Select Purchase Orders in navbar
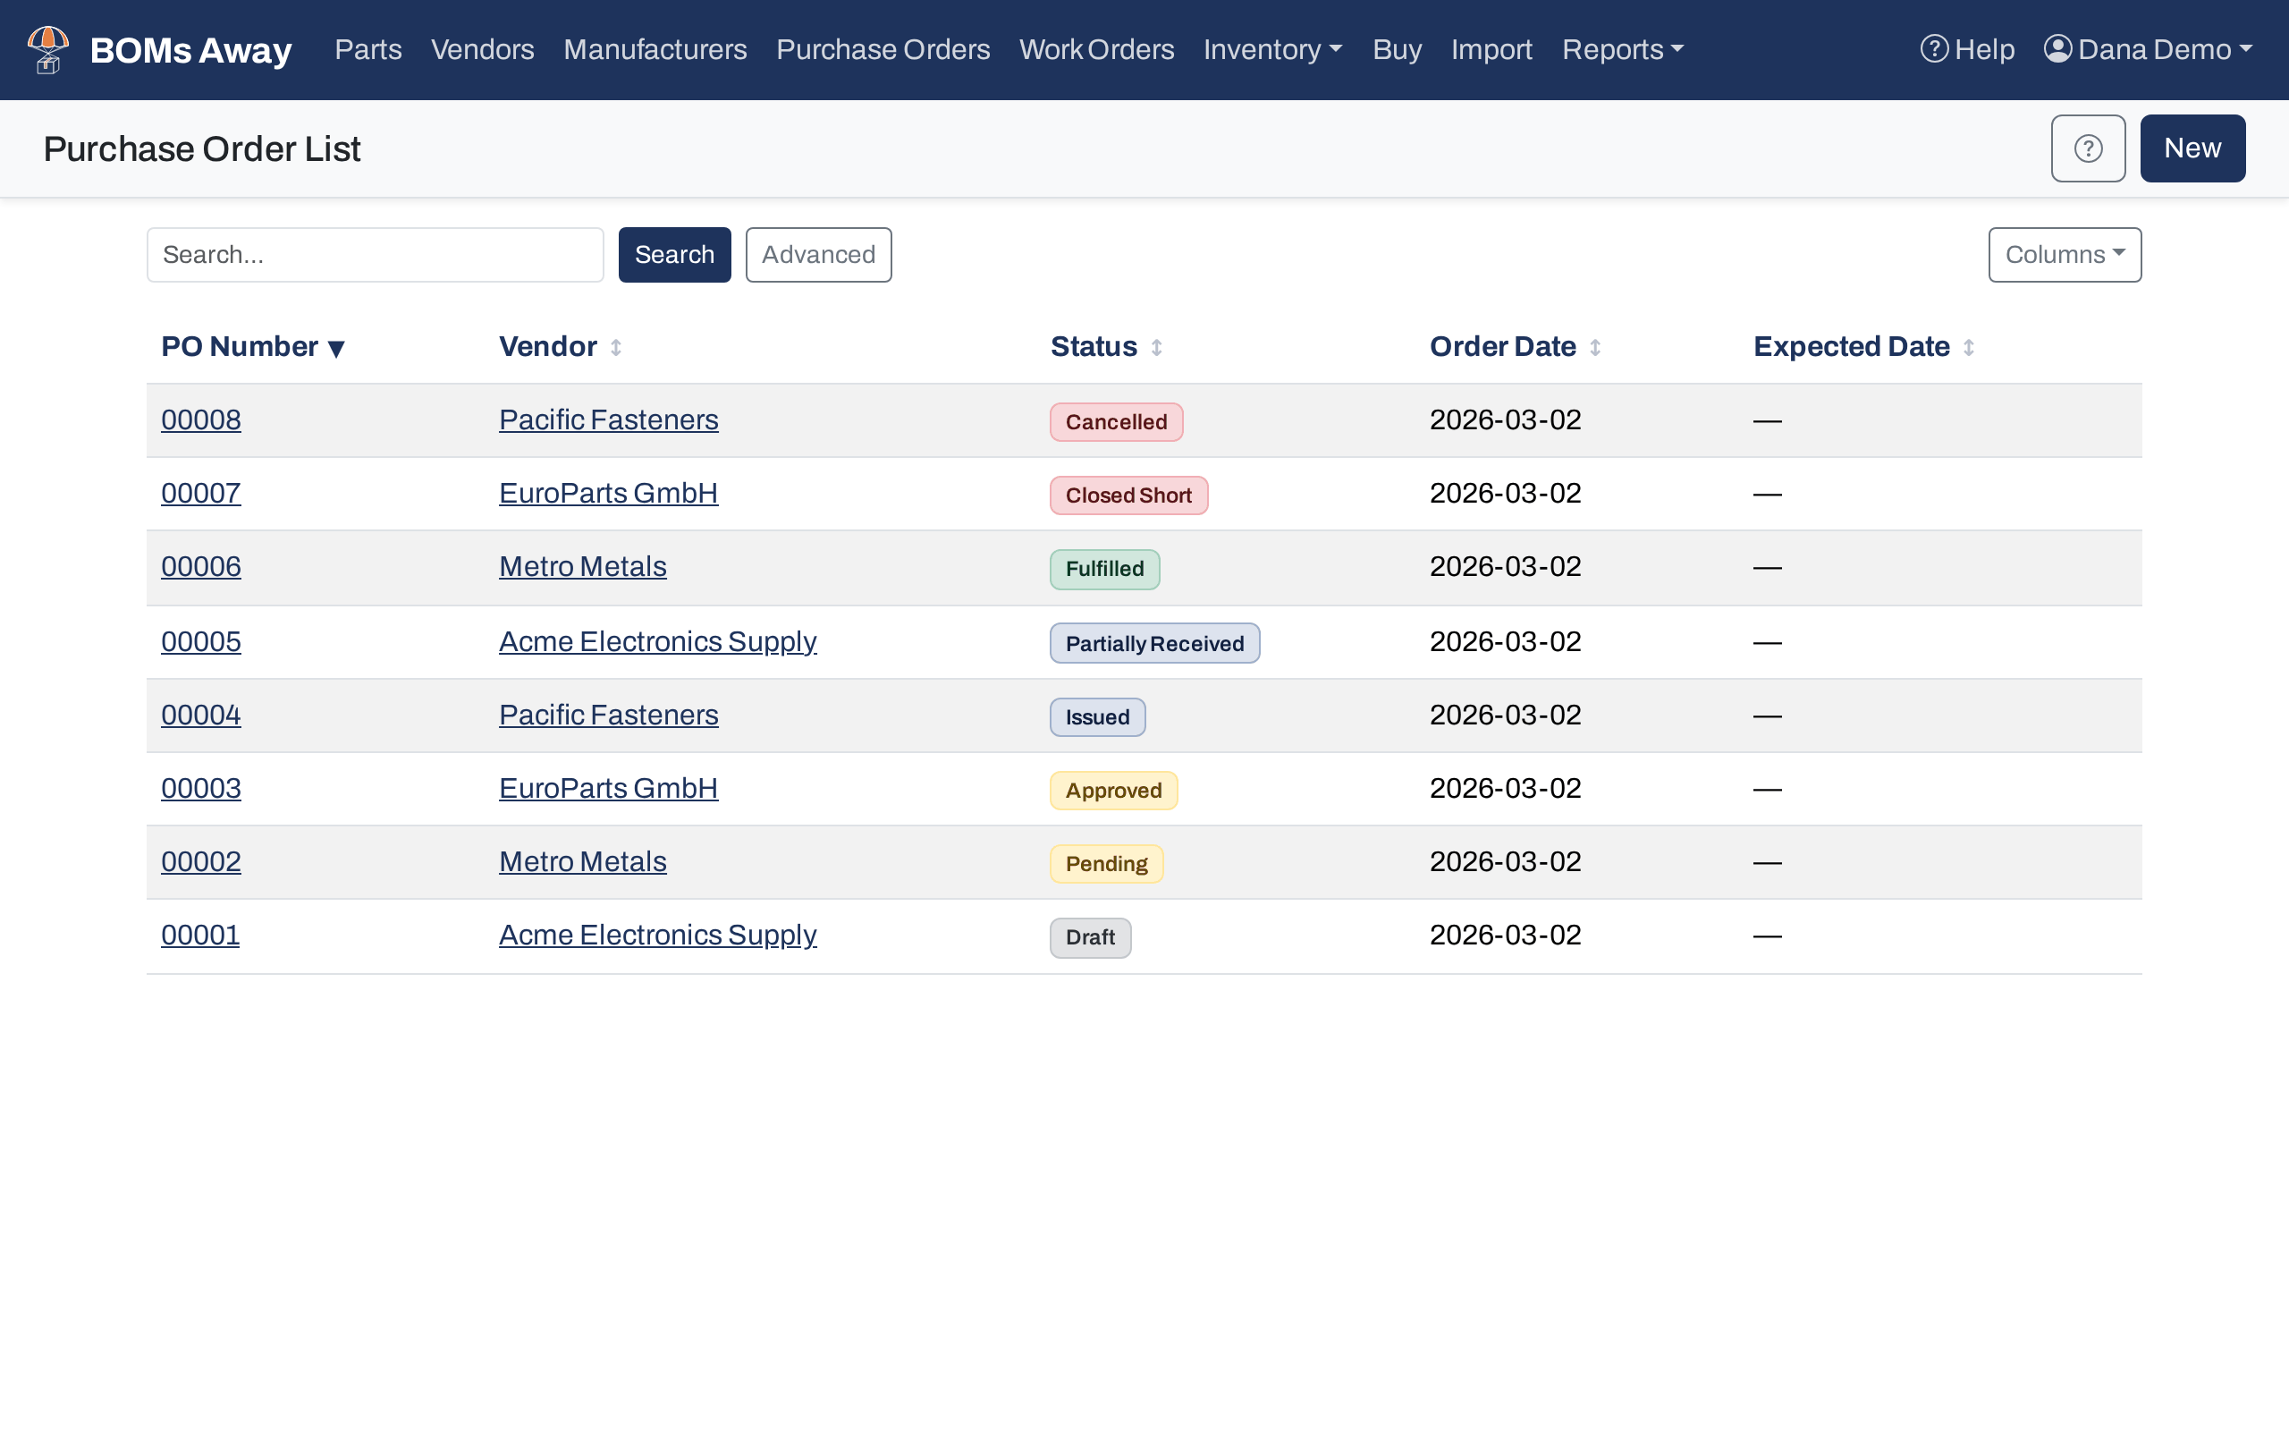Screen dimensions: 2289x1431 (883, 49)
